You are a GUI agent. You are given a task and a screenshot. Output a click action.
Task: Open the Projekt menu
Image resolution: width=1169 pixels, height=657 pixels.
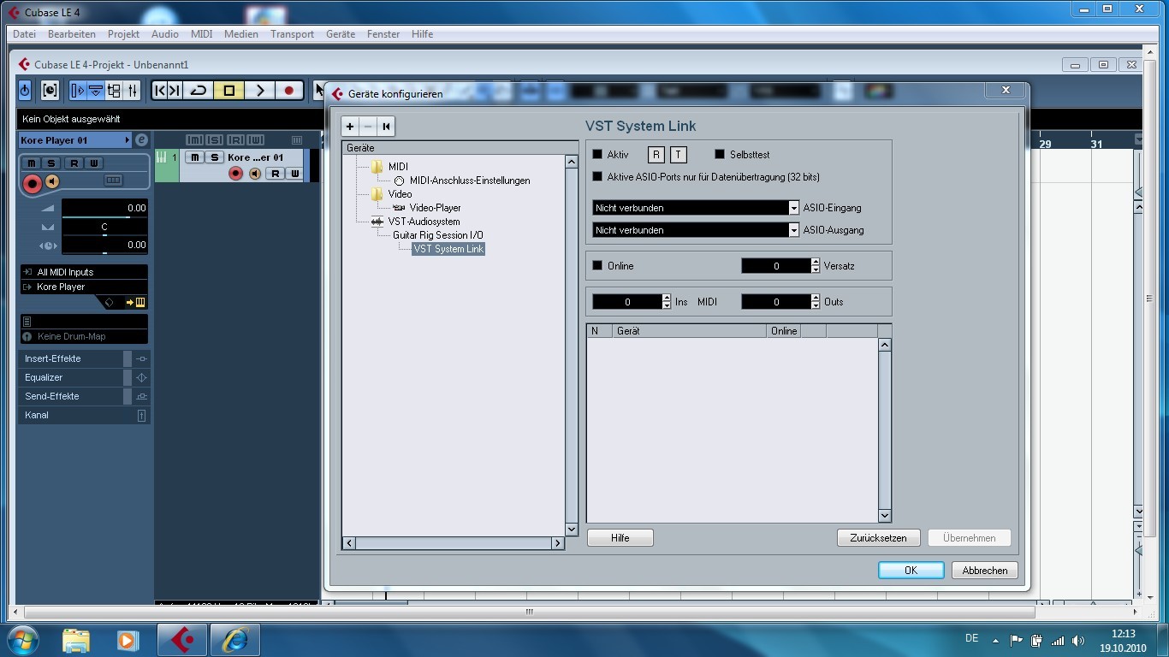[x=123, y=34]
